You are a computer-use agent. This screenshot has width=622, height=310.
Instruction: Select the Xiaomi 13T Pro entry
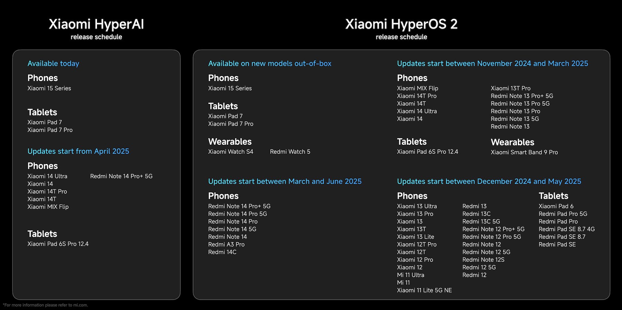511,88
